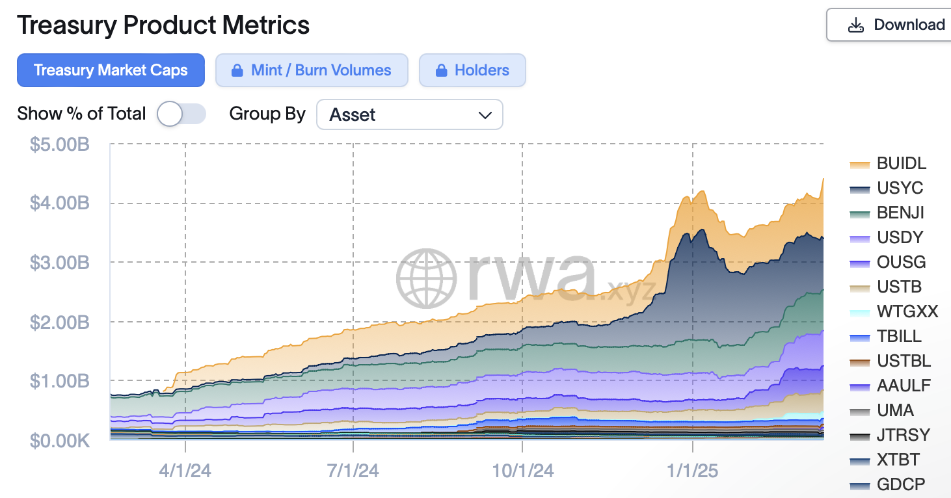The height and width of the screenshot is (498, 951).
Task: Toggle USDY series via legend label
Action: pos(900,237)
